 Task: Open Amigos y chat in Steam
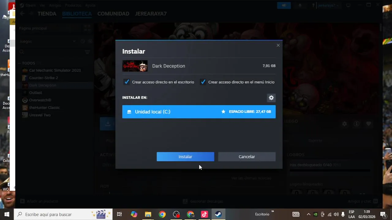pyautogui.click(x=363, y=201)
